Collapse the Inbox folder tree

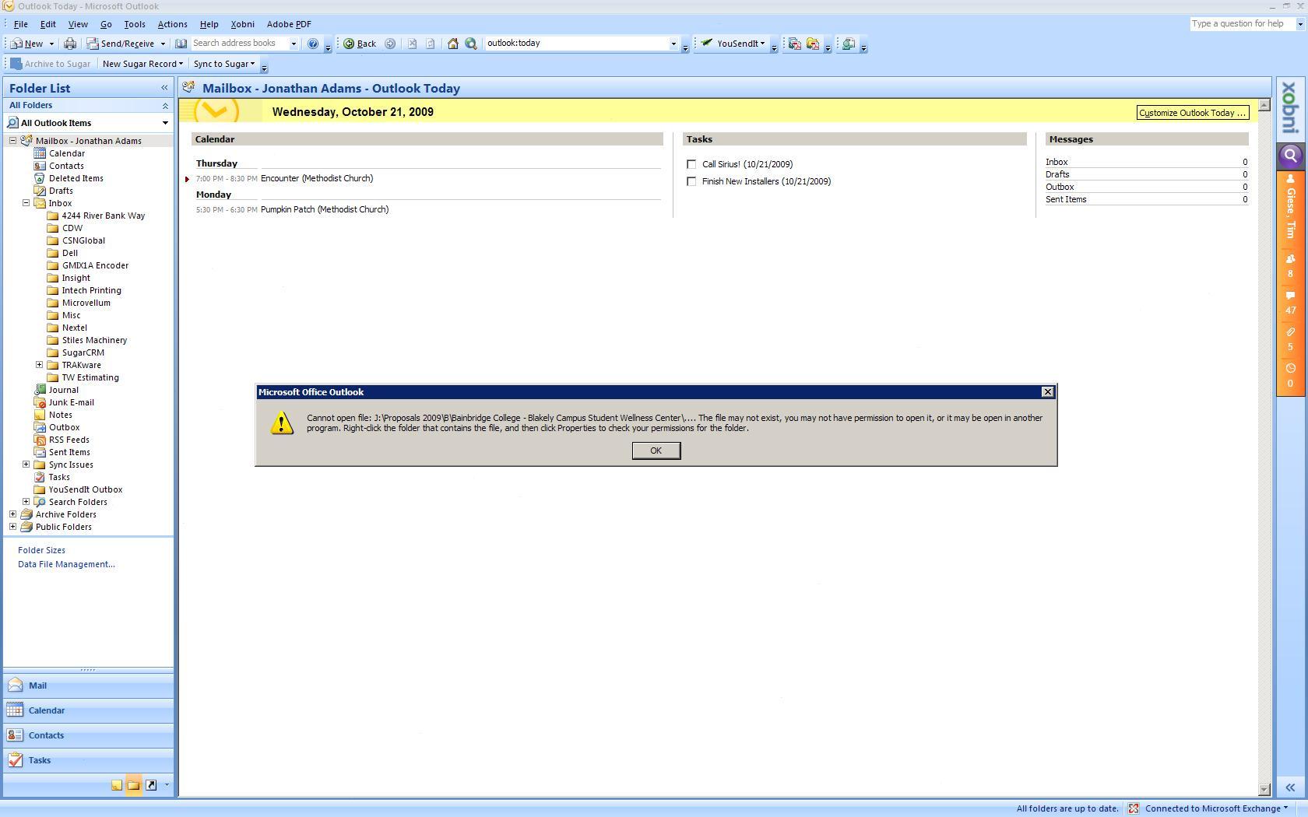26,203
